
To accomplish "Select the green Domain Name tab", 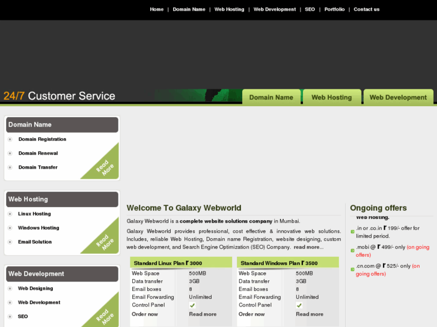I will coord(271,97).
